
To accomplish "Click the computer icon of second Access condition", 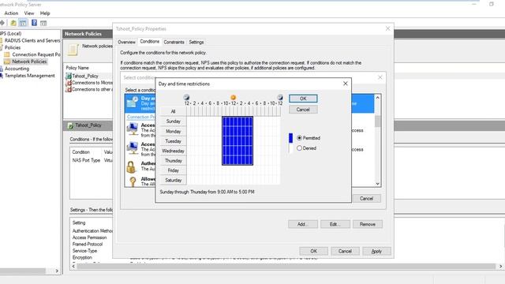I will [x=133, y=148].
